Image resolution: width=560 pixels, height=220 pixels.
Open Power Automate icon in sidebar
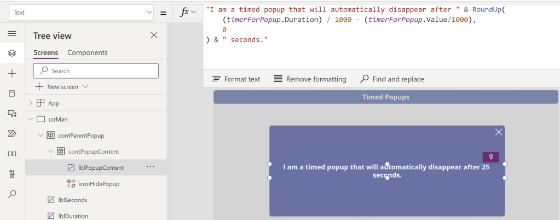pos(12,134)
